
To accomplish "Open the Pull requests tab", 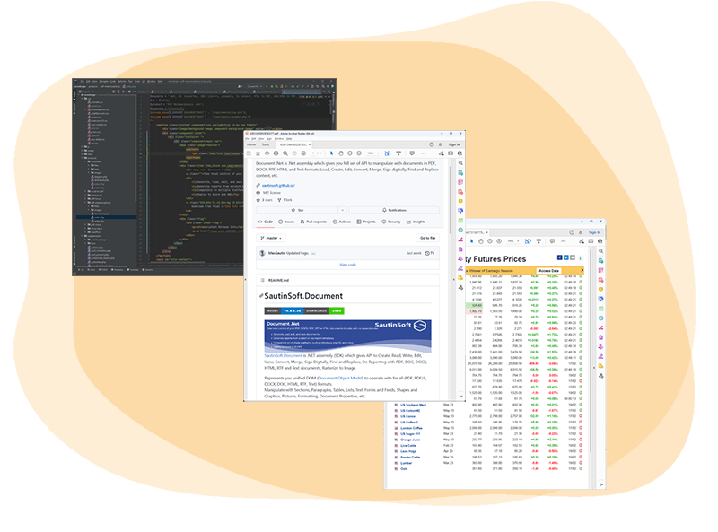I will (315, 222).
